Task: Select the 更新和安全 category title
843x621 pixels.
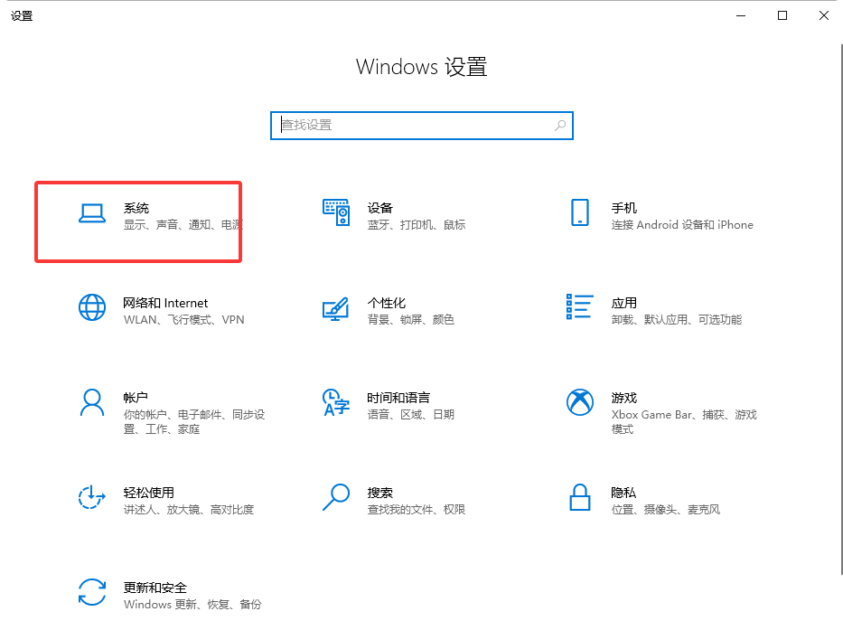Action: [155, 588]
